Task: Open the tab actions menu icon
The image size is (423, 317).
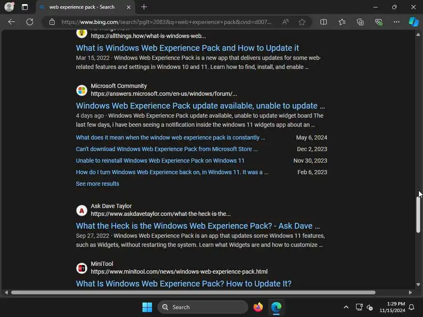Action: (x=24, y=7)
